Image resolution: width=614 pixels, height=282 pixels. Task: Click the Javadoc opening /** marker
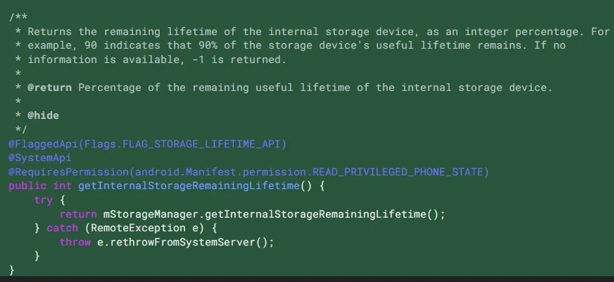18,18
